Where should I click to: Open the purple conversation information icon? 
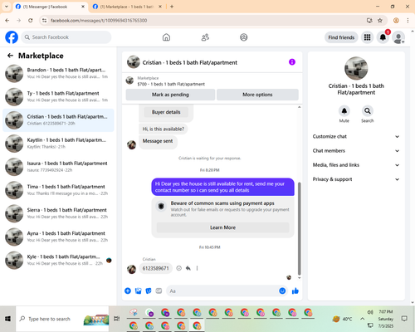tap(292, 62)
